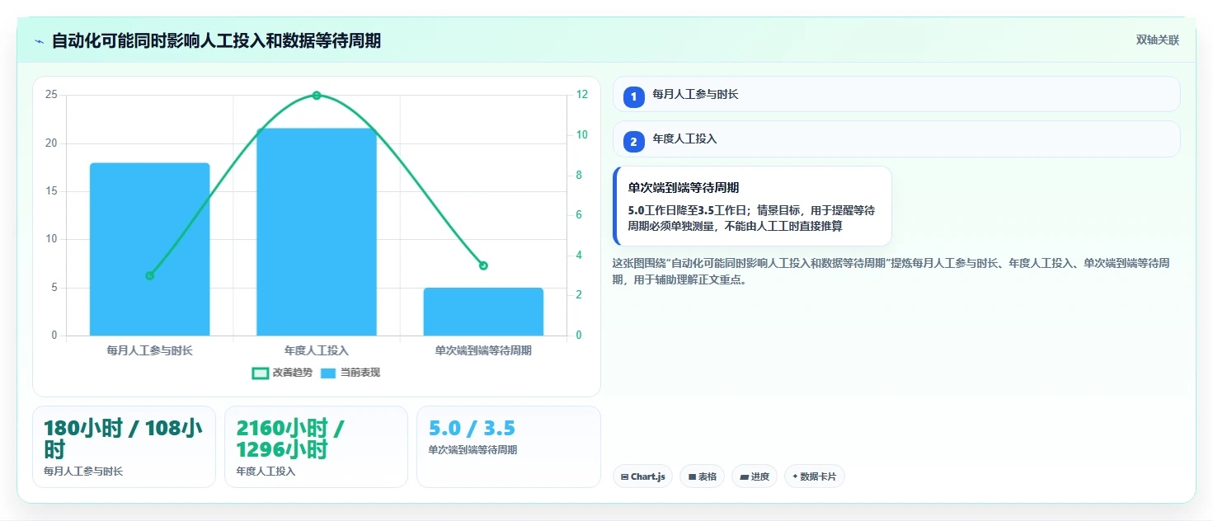Screen dimensions: 1213x521
Task: Click the line point above 每月人工参与时长
Action: (x=149, y=275)
